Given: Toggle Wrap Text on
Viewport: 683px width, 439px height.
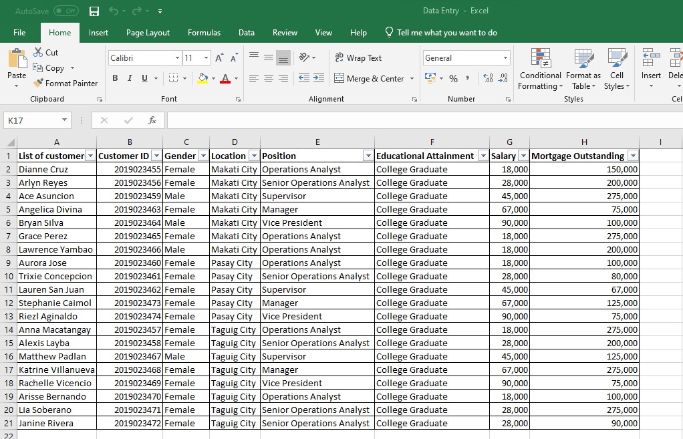Looking at the screenshot, I should (x=358, y=58).
